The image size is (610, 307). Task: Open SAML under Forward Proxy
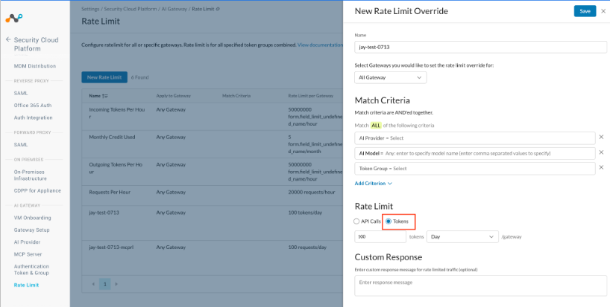[x=21, y=145]
